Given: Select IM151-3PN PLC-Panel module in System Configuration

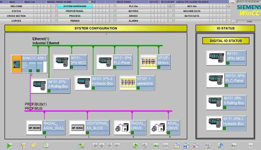Looking at the screenshot, I should tap(114, 62).
